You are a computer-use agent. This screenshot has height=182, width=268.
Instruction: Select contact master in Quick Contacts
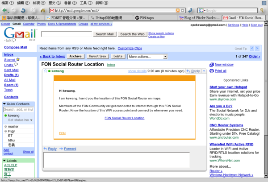click(13, 127)
